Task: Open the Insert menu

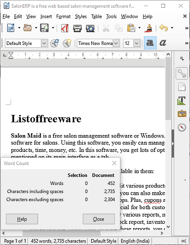Action: tap(46, 17)
